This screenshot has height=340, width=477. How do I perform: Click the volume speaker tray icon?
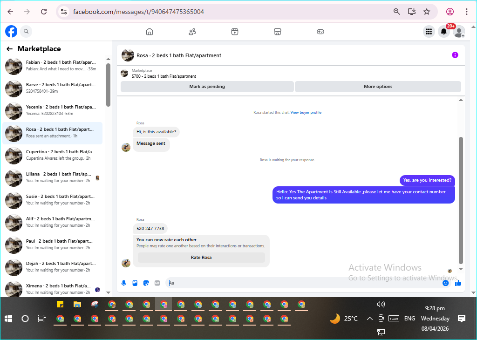pyautogui.click(x=381, y=304)
